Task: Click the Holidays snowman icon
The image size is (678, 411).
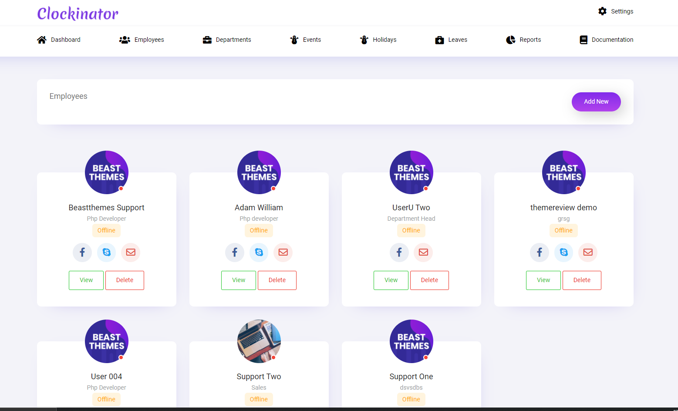Action: tap(364, 40)
